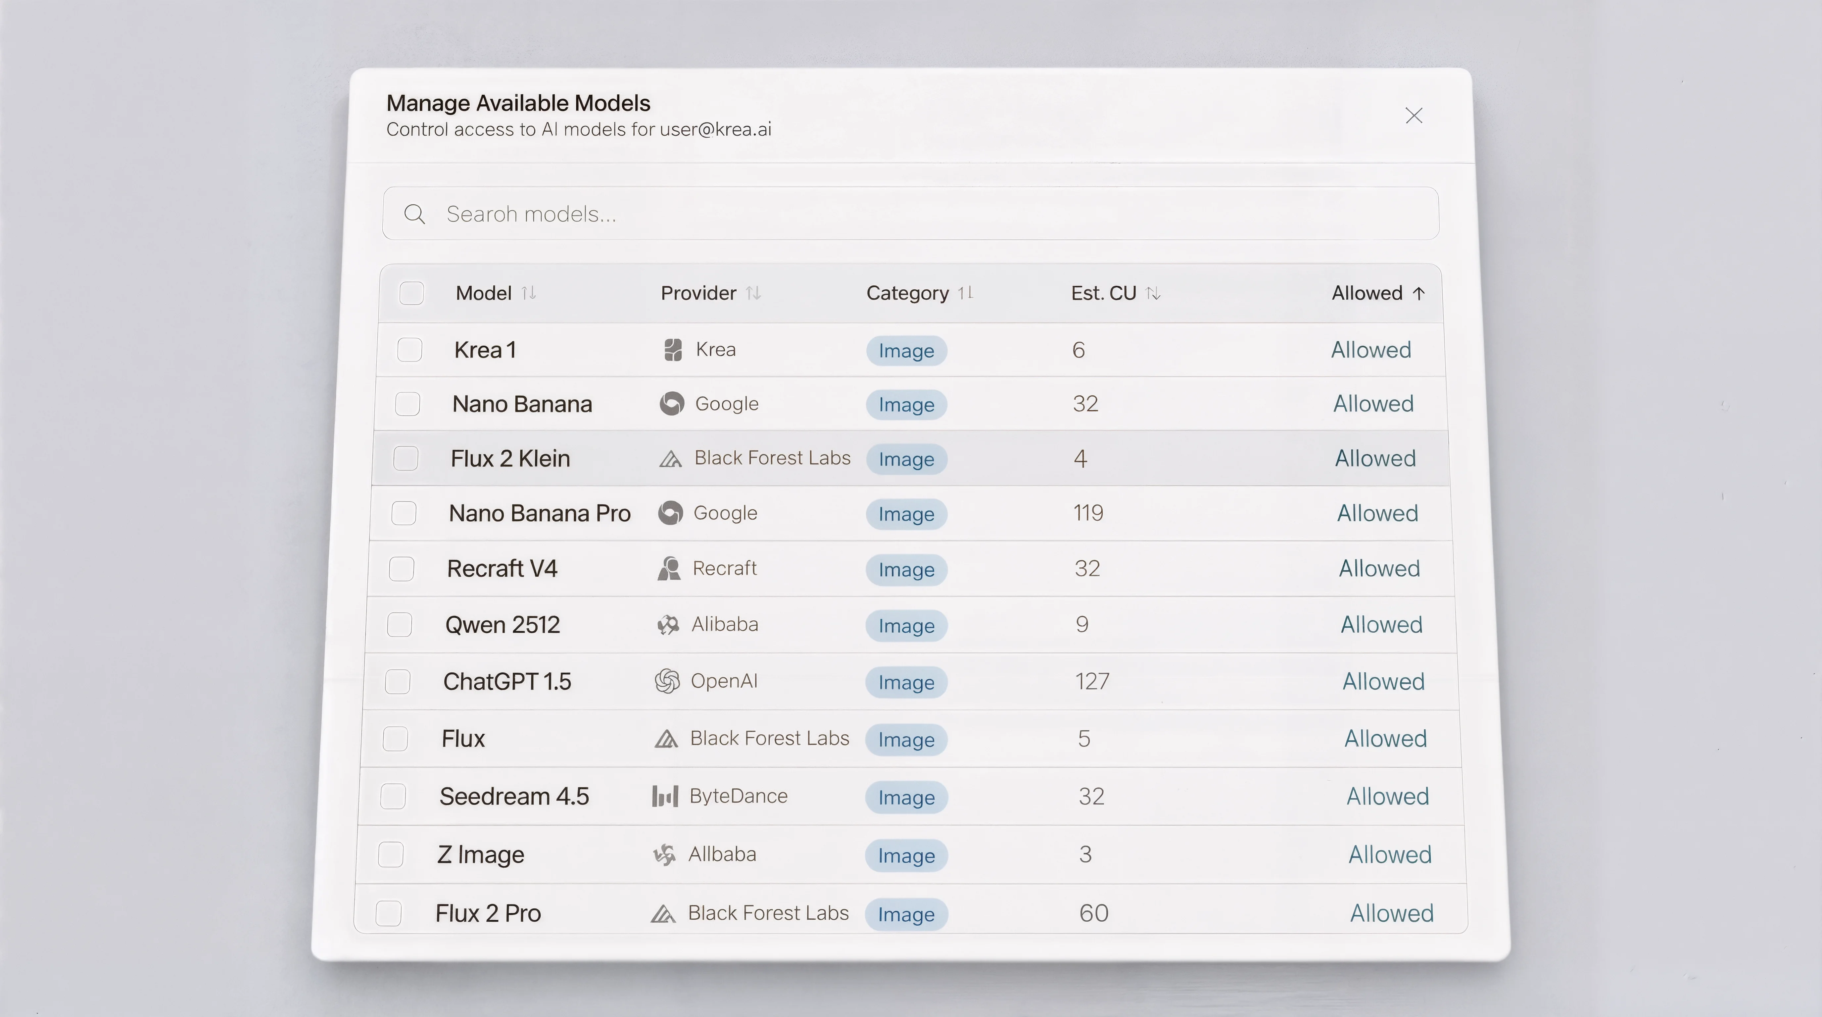Check the Nano Banana row checkbox
The image size is (1822, 1017).
point(408,404)
